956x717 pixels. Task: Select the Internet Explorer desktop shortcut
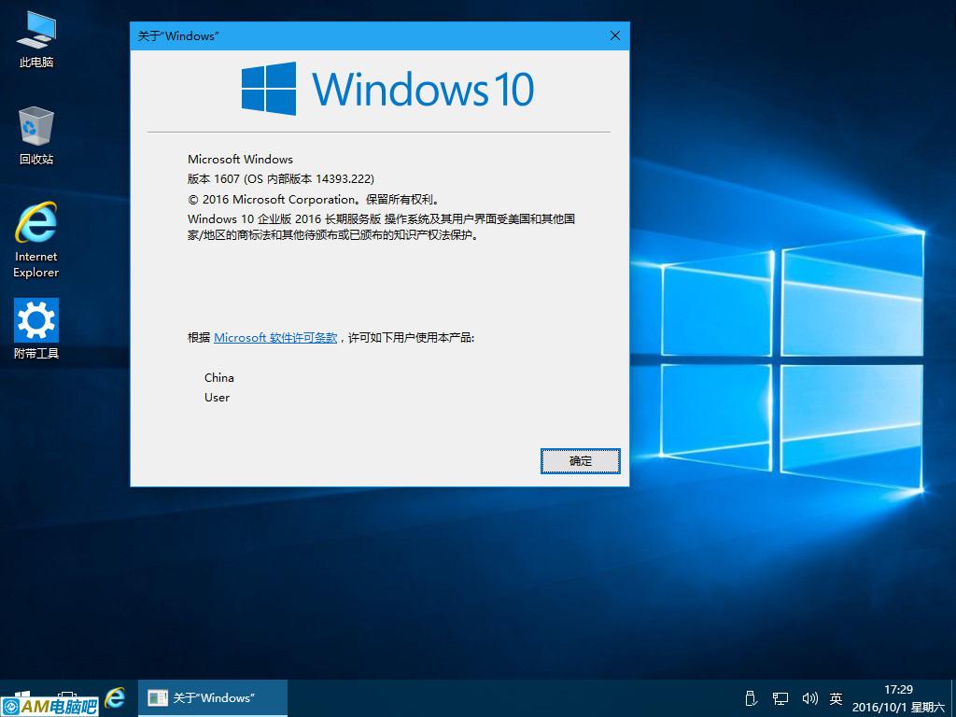(36, 240)
